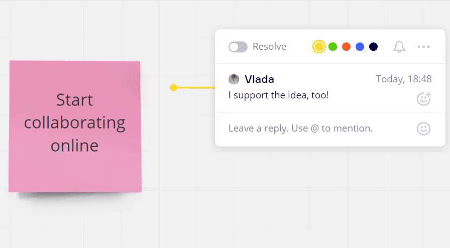Open the three-dot more options menu

pos(423,47)
